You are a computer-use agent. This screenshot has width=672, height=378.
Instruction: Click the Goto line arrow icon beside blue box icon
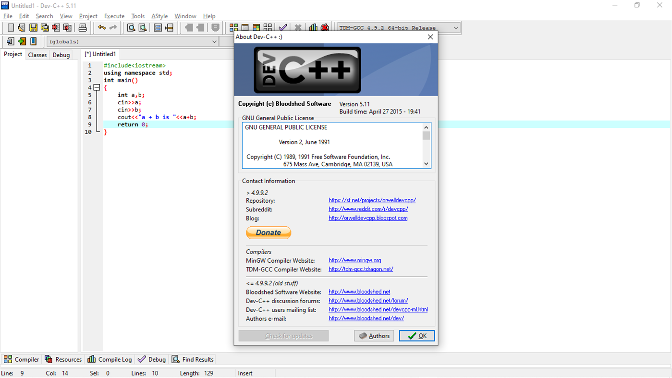point(170,28)
